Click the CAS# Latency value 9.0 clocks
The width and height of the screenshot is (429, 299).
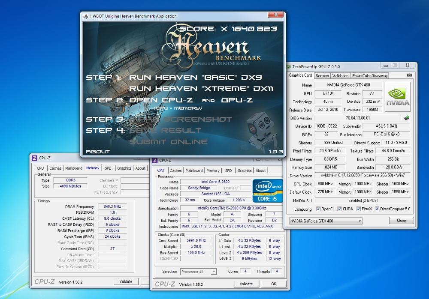pos(112,218)
